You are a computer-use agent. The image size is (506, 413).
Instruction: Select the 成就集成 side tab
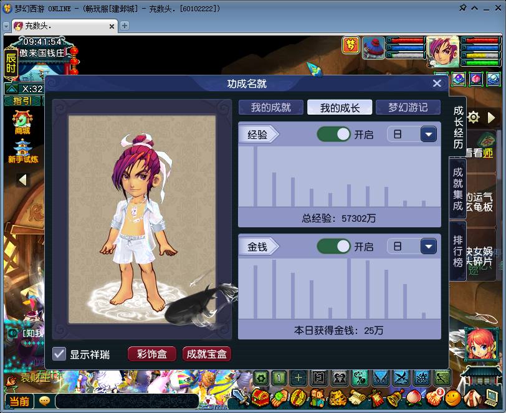tap(458, 189)
